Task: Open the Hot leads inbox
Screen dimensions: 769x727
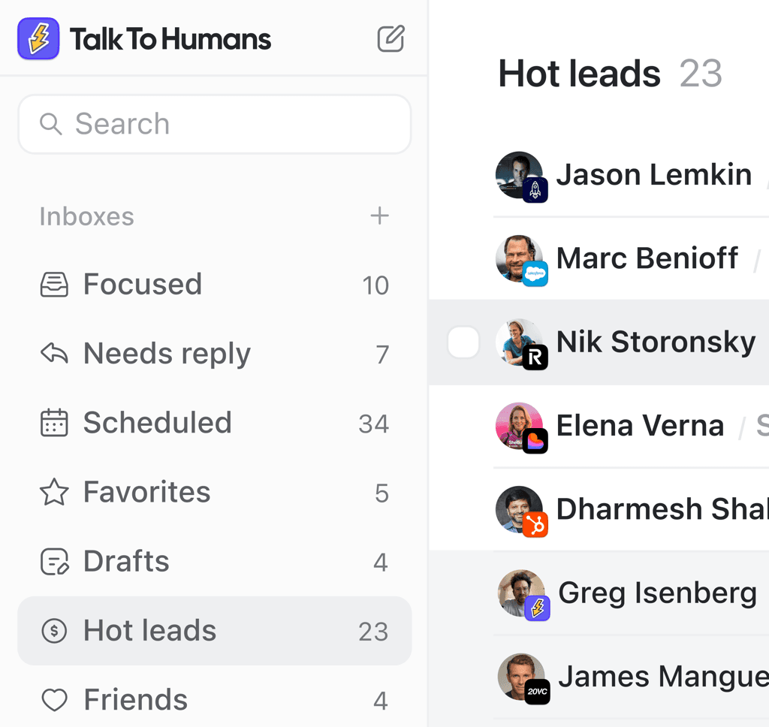Action: [x=150, y=630]
